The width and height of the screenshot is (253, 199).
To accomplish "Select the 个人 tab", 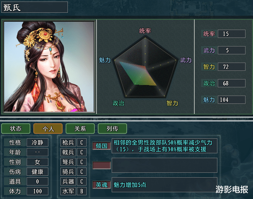I will 48,129.
